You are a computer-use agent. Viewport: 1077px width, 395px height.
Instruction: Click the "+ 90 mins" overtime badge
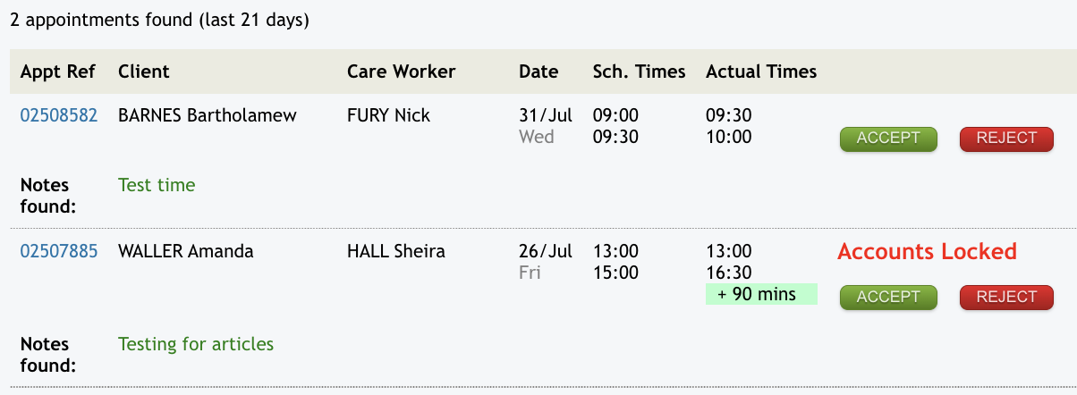pos(761,294)
